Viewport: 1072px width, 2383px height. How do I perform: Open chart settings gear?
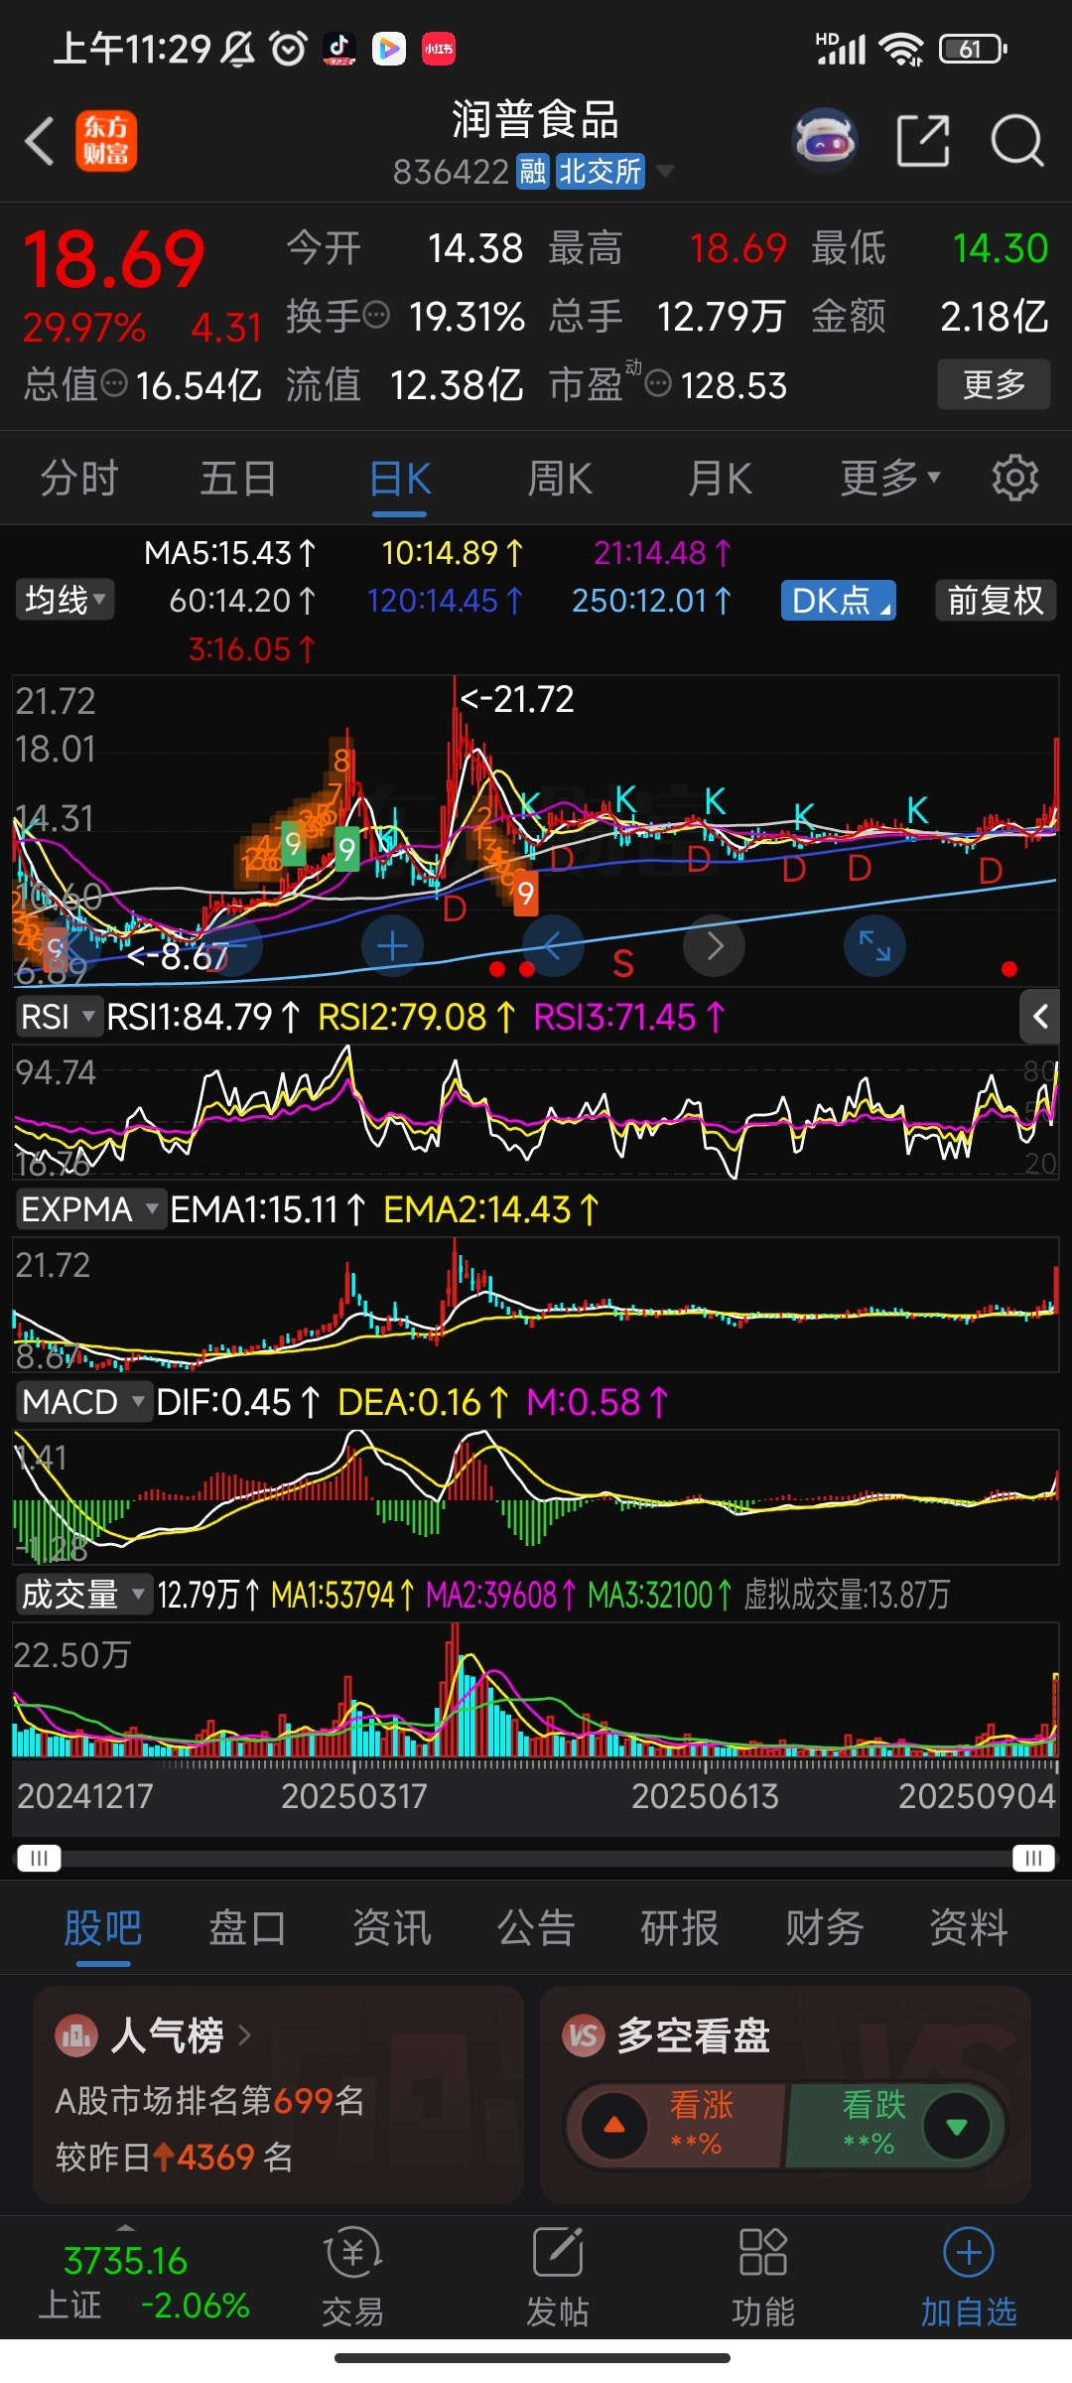click(1014, 479)
